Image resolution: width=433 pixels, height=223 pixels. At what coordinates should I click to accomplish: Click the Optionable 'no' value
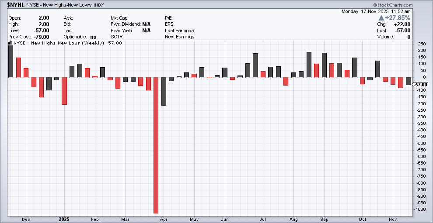coord(93,37)
